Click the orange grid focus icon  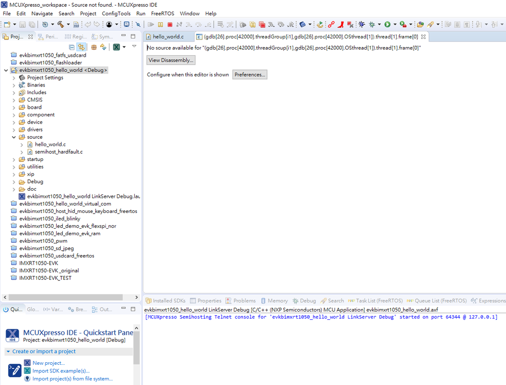tap(94, 47)
